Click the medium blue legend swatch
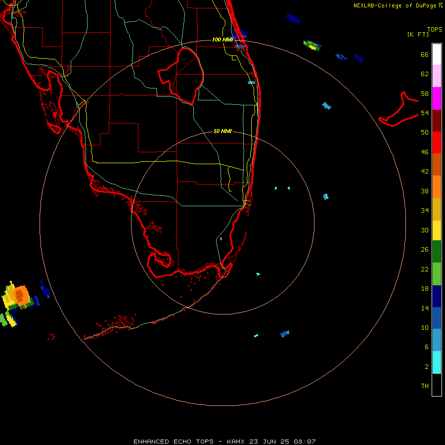The width and height of the screenshot is (445, 445). click(x=437, y=318)
